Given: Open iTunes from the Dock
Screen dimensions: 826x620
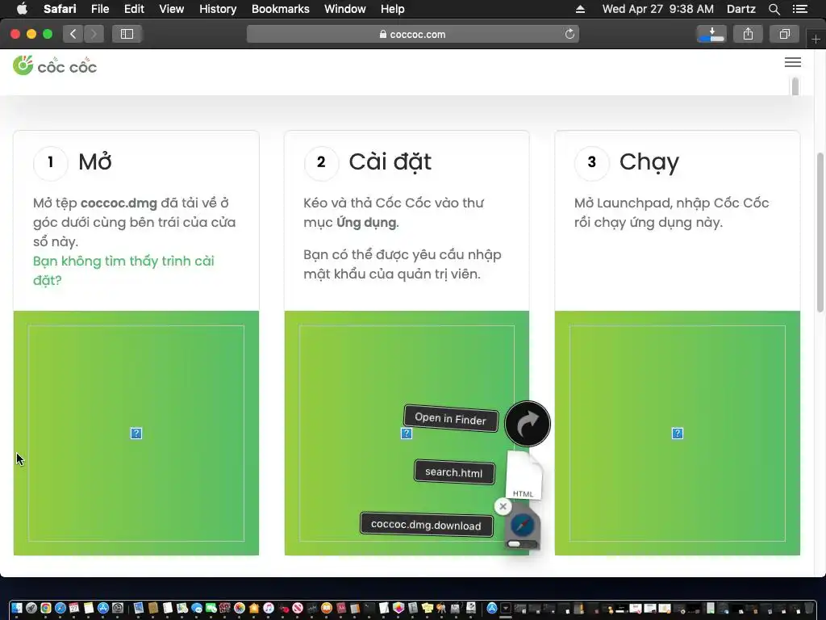Looking at the screenshot, I should [269, 608].
